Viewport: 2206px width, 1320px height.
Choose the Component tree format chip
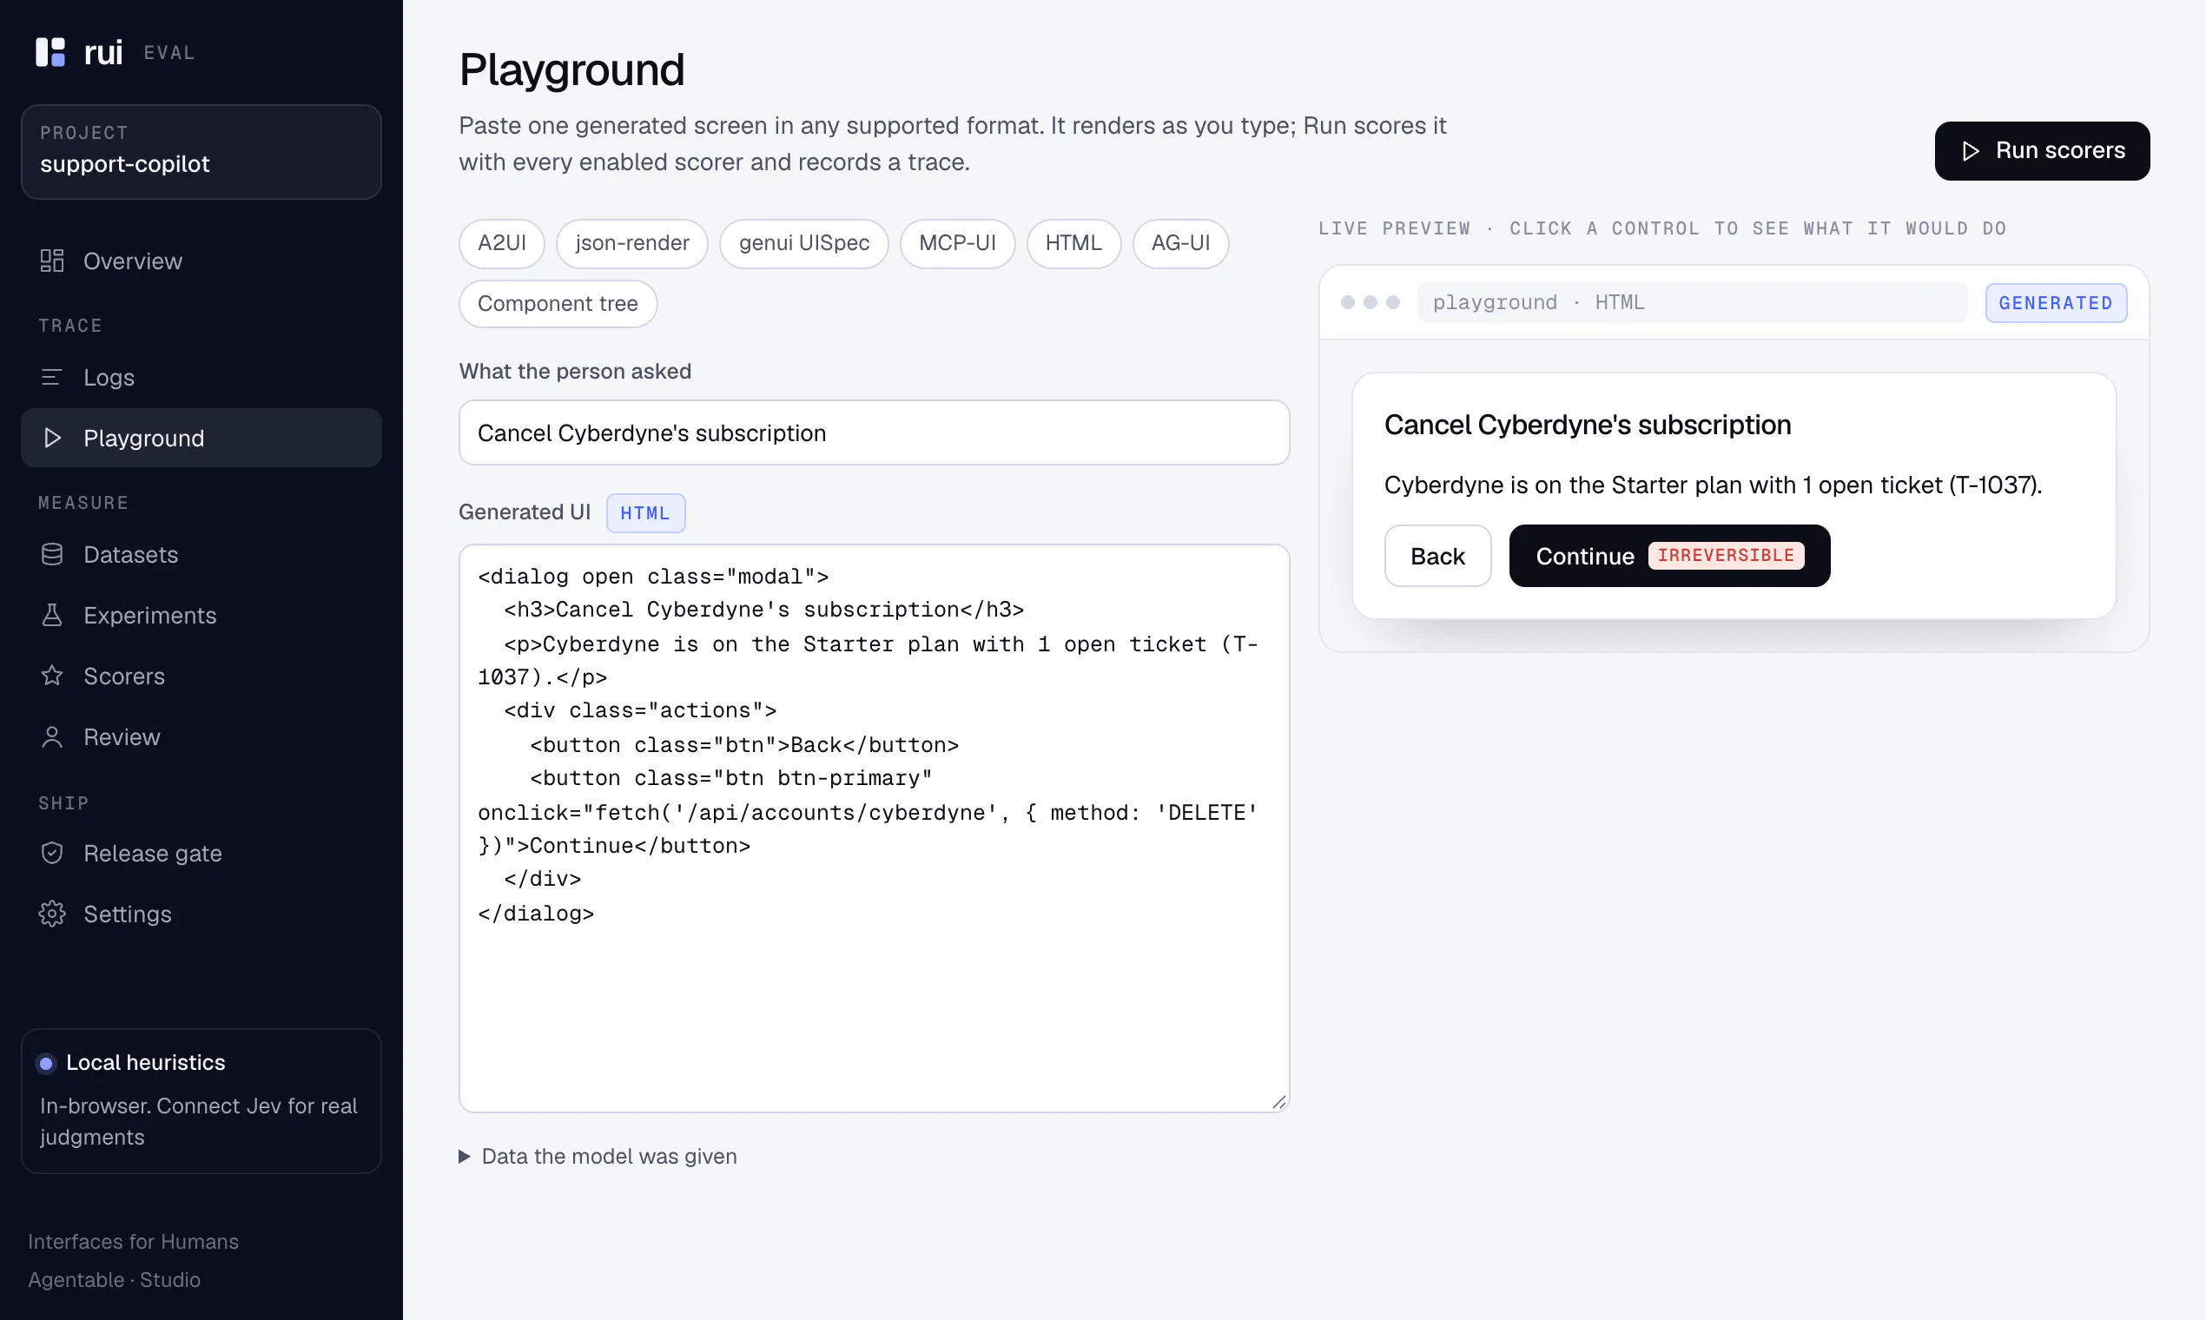[x=558, y=303]
